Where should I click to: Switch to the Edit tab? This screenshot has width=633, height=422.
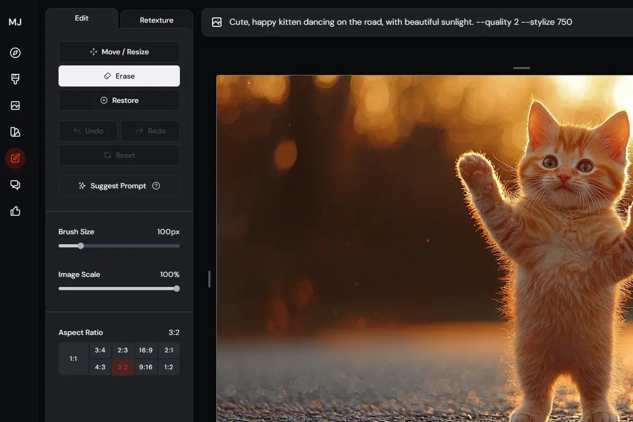(82, 18)
